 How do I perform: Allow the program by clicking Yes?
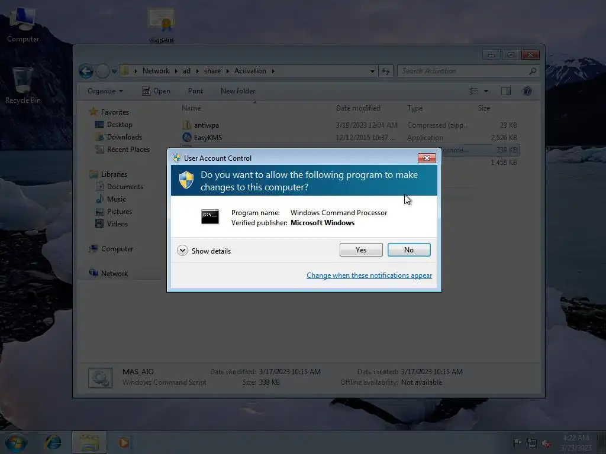click(361, 250)
